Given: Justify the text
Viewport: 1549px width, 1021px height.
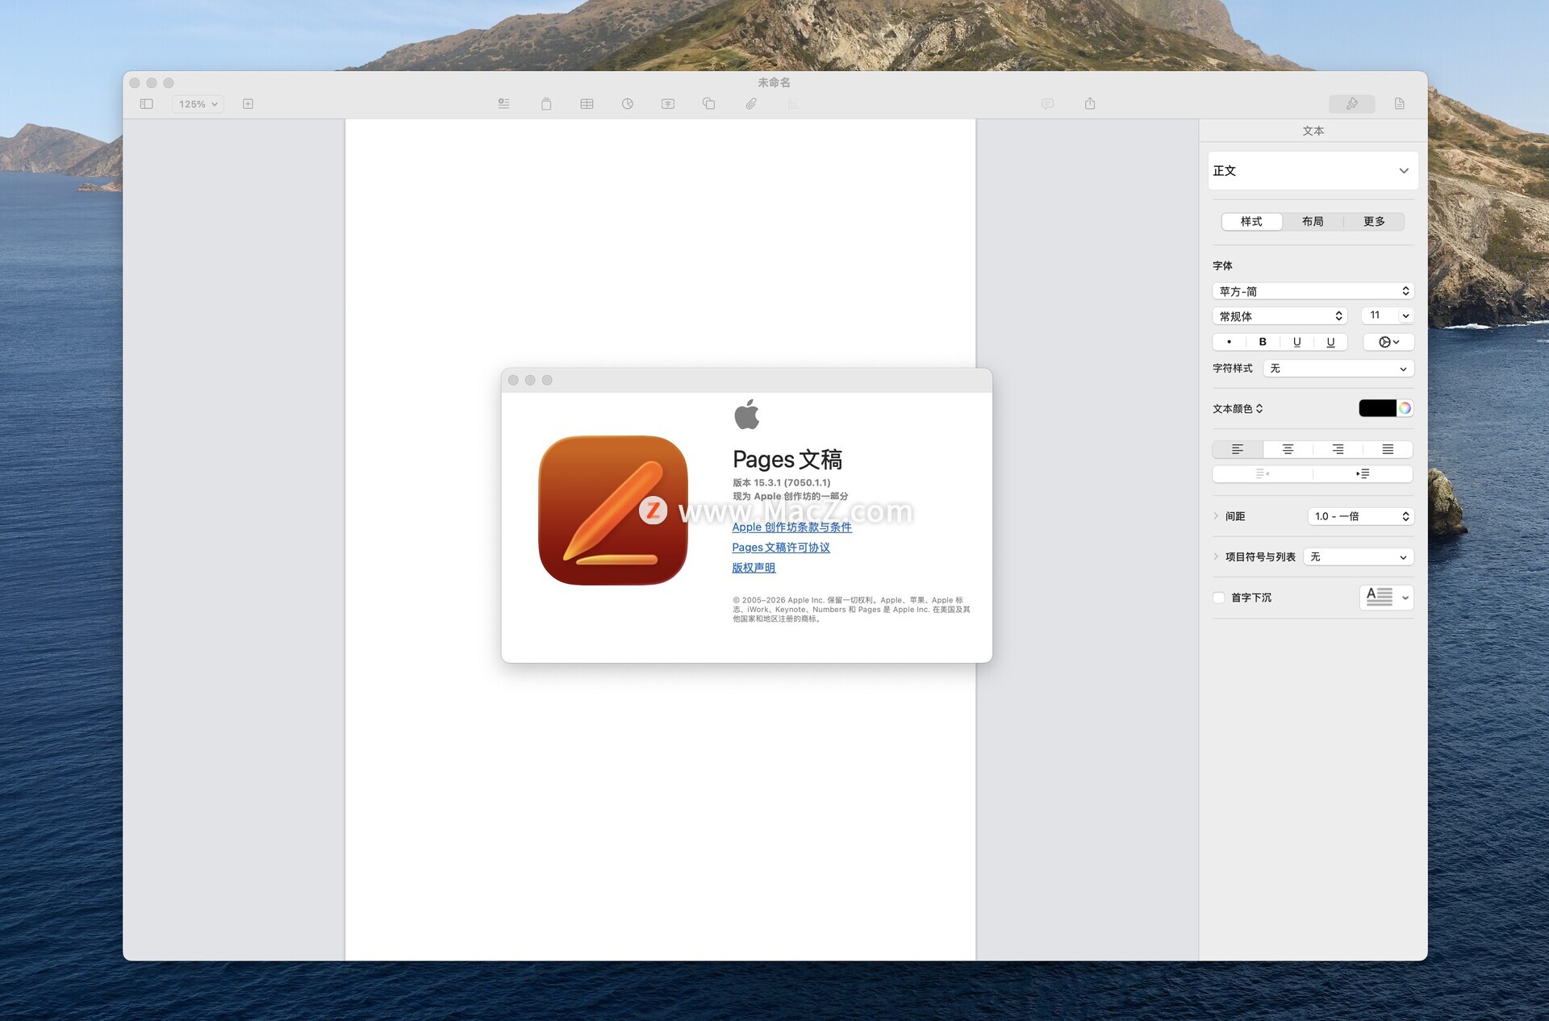Looking at the screenshot, I should 1388,449.
